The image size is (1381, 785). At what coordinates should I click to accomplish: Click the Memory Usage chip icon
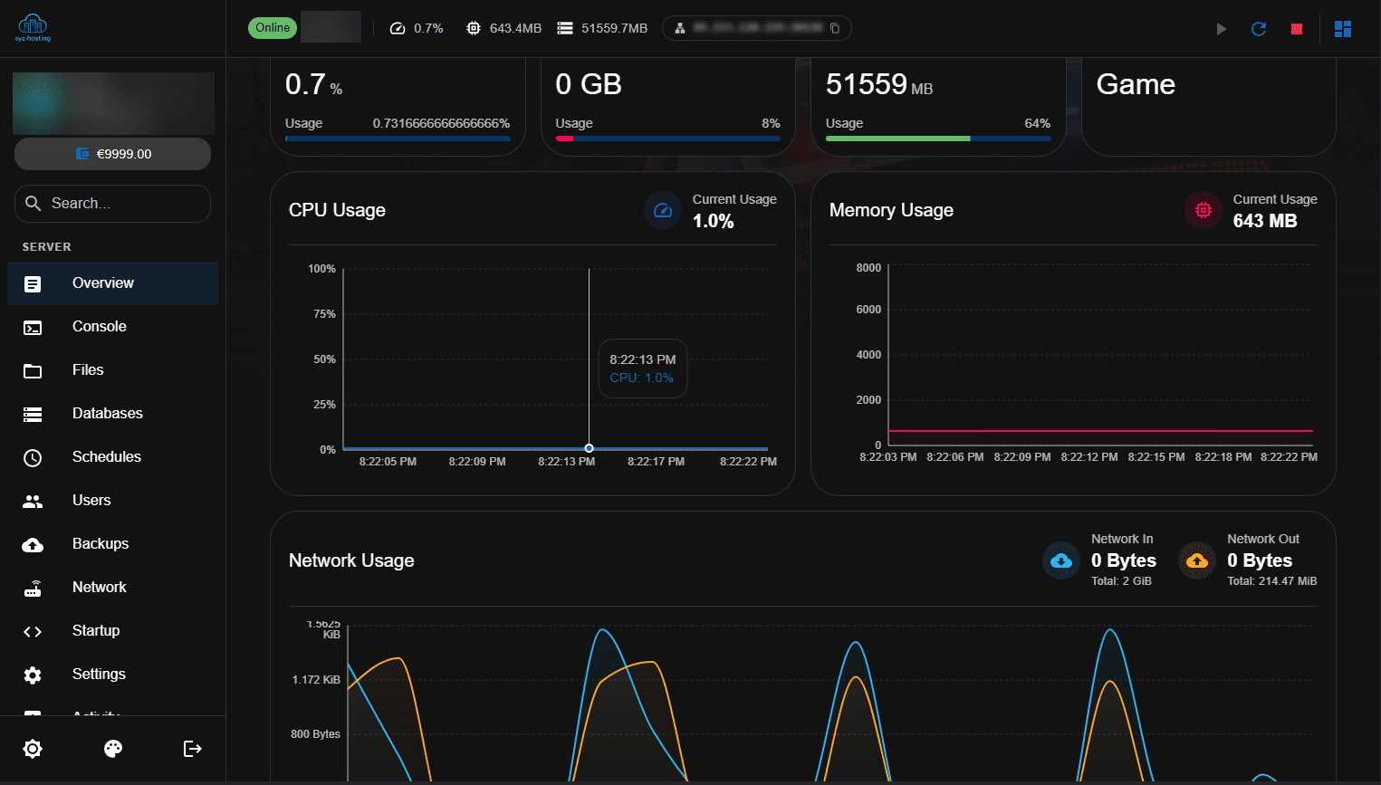click(1204, 210)
